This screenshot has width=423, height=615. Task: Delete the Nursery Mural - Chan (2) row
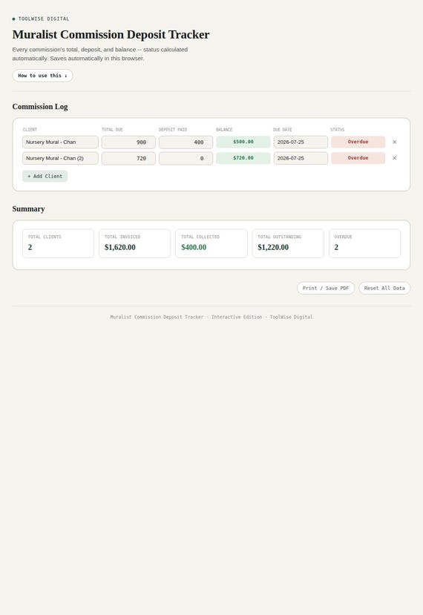click(394, 158)
